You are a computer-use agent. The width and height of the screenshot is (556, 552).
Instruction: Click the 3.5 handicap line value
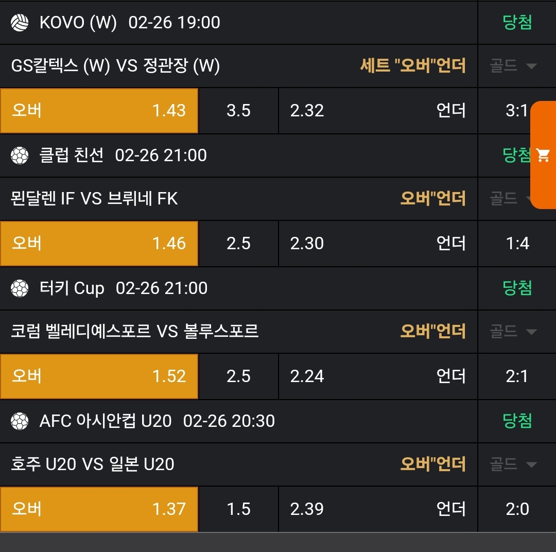point(238,111)
